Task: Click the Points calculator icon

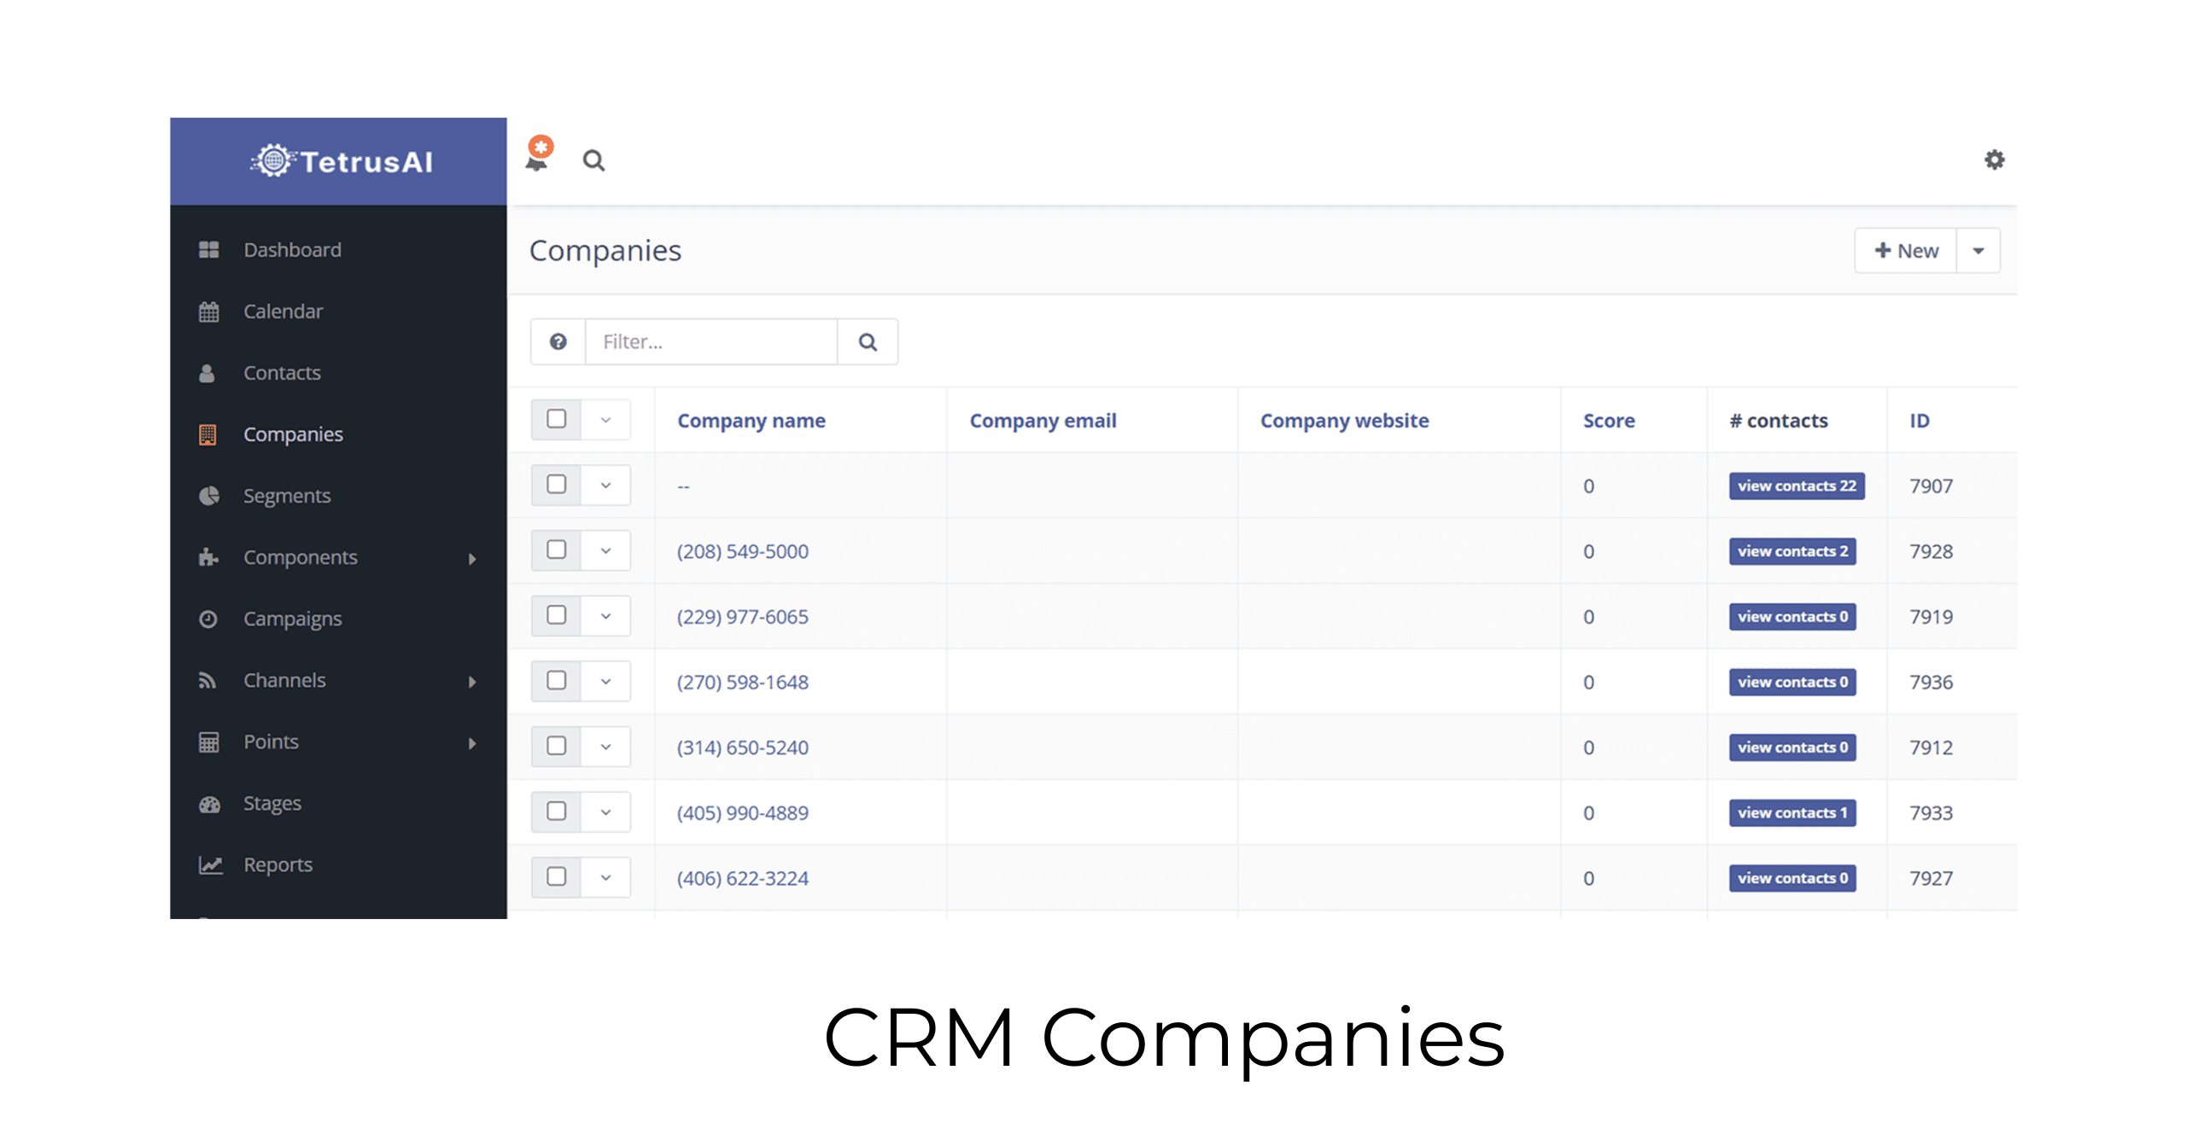Action: coord(208,742)
